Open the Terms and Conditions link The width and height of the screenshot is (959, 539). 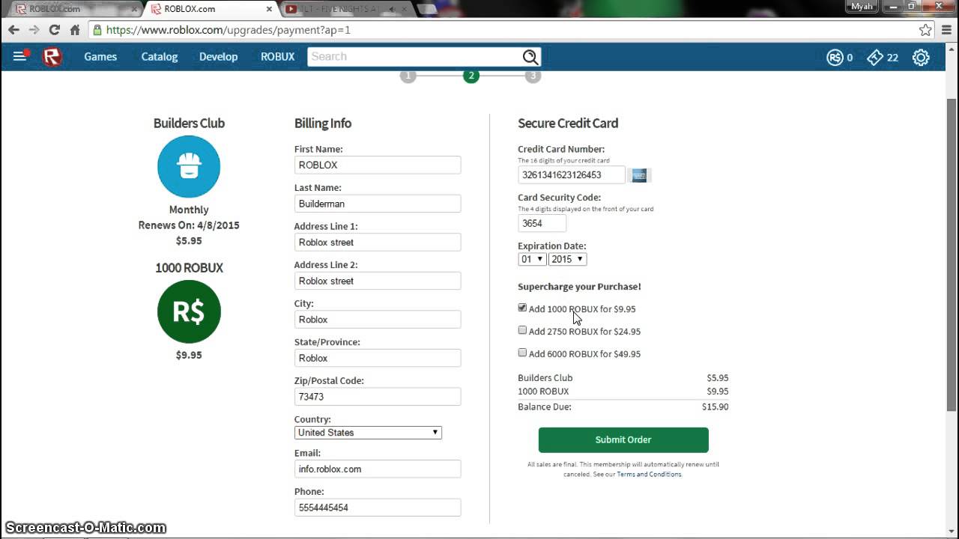point(649,475)
